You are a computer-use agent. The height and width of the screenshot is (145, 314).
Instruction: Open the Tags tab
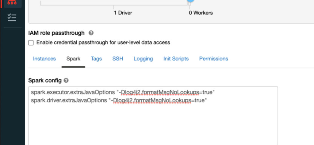(x=96, y=59)
